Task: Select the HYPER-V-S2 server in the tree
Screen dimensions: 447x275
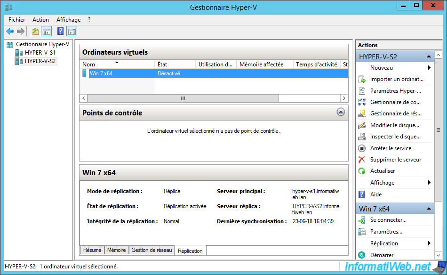Action: pyautogui.click(x=40, y=61)
